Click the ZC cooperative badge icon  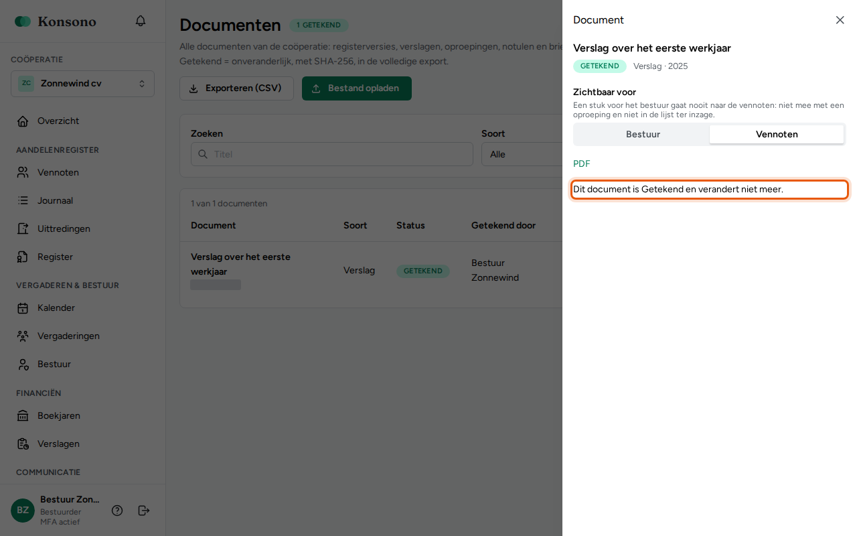click(26, 84)
